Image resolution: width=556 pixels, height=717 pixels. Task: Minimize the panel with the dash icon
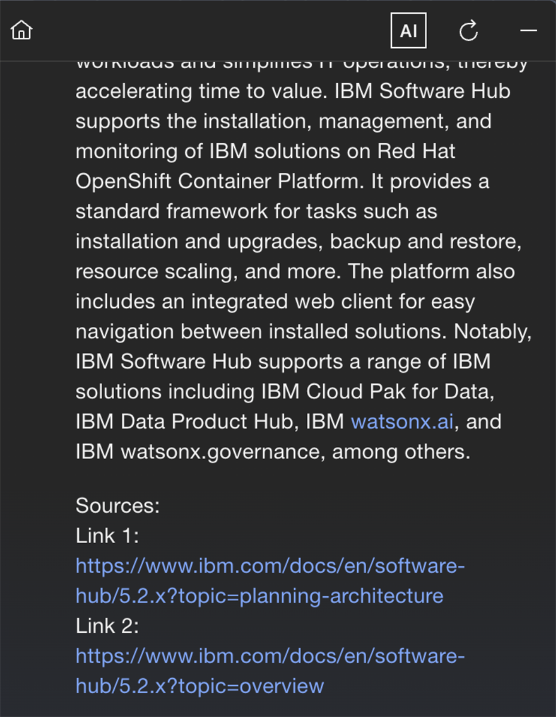pyautogui.click(x=529, y=30)
